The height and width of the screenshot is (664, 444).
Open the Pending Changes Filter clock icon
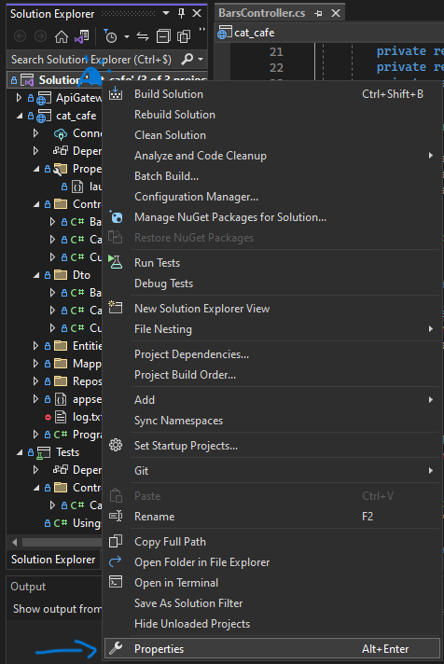(x=111, y=37)
